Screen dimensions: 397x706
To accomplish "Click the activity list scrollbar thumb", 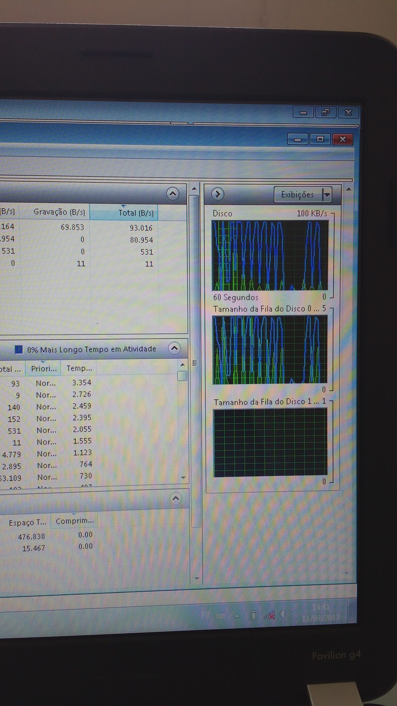I will 182,376.
